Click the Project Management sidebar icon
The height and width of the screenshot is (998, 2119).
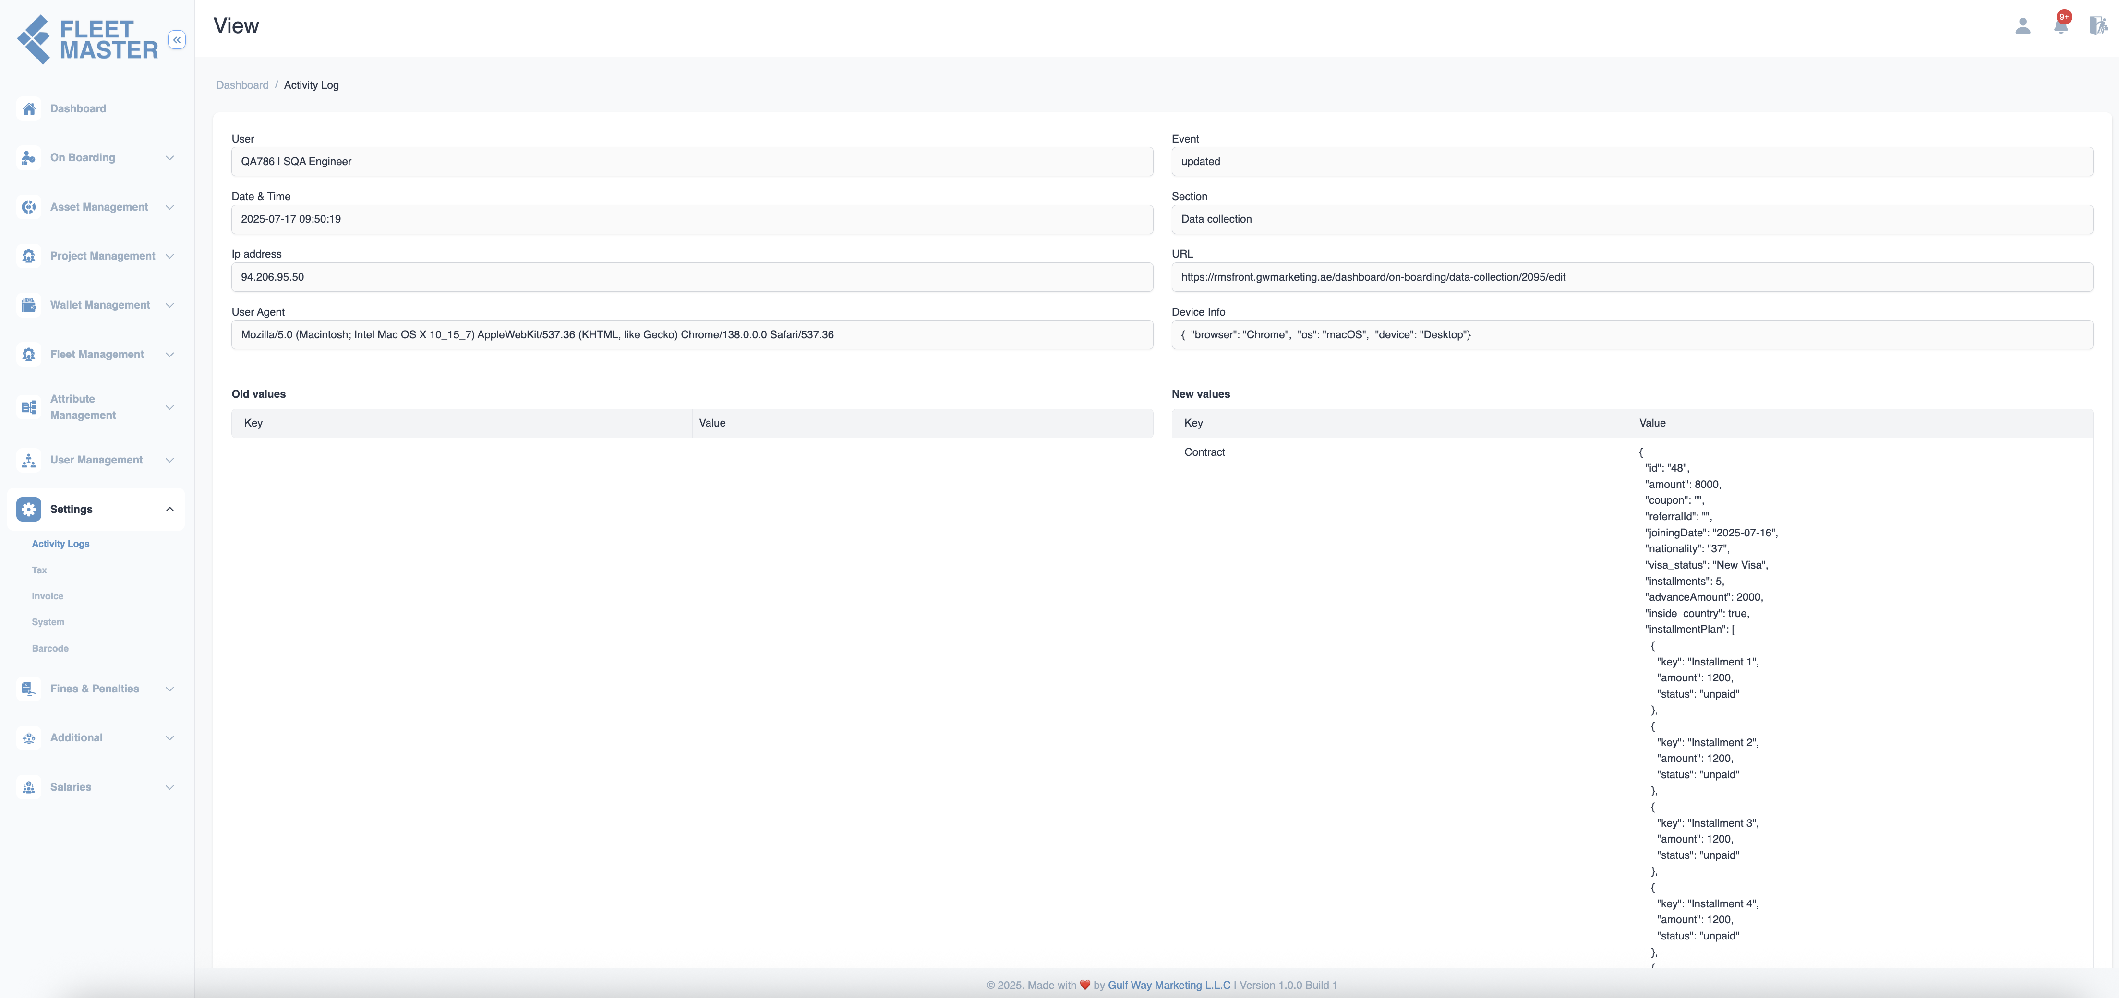(29, 256)
